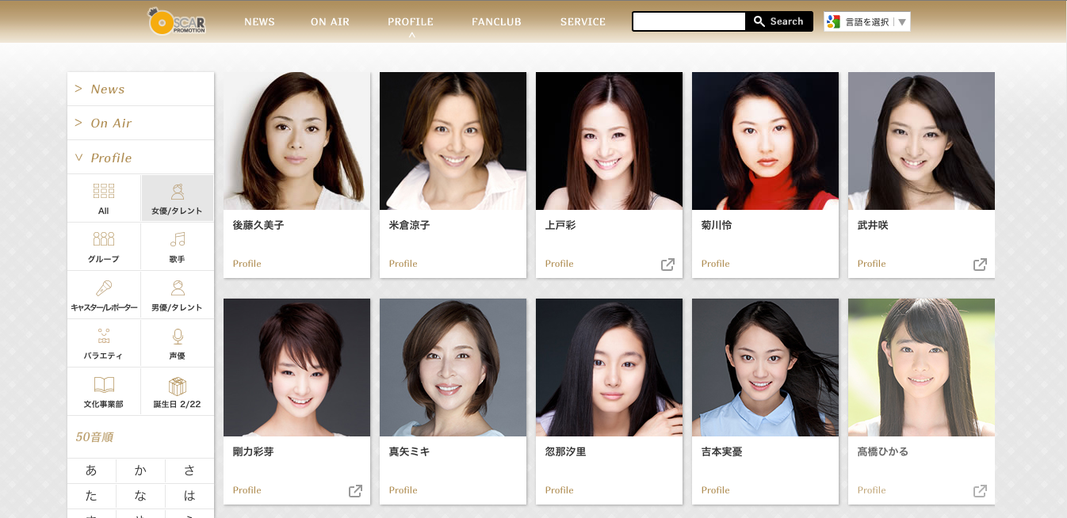Go to ON AIR in top navigation
Viewport: 1067px width, 518px height.
[330, 22]
